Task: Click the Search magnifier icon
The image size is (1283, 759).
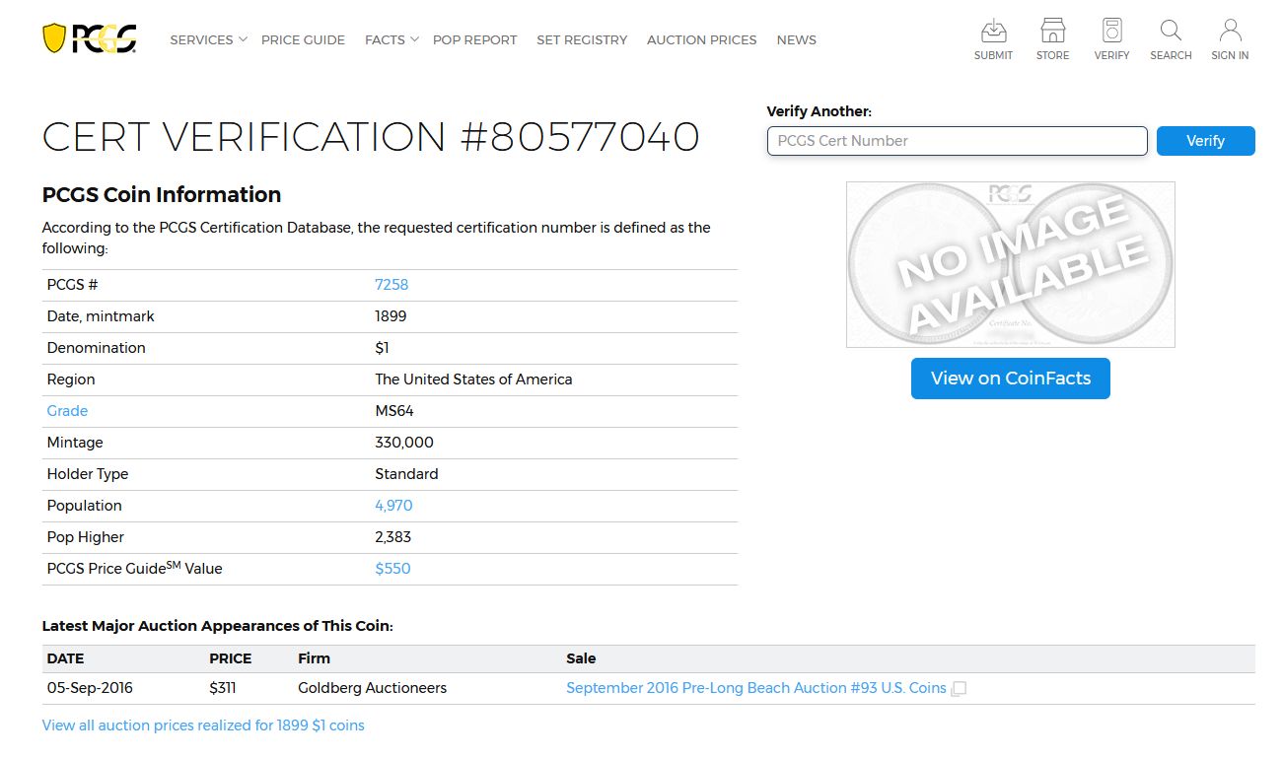Action: [x=1171, y=31]
